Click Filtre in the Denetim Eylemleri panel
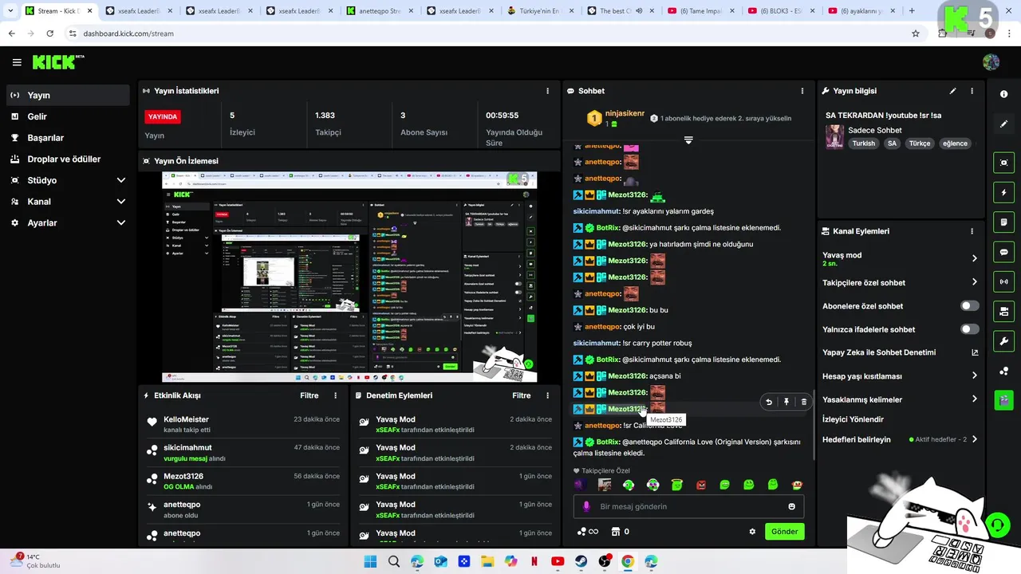 (x=522, y=395)
